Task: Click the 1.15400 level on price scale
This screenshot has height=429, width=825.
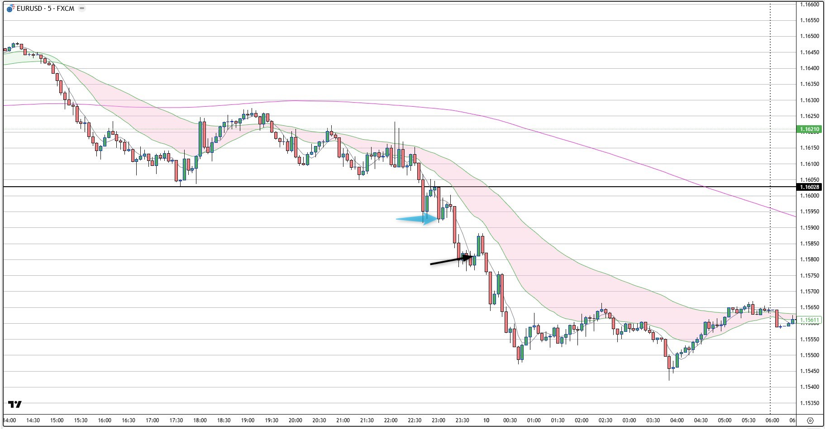Action: [x=810, y=387]
